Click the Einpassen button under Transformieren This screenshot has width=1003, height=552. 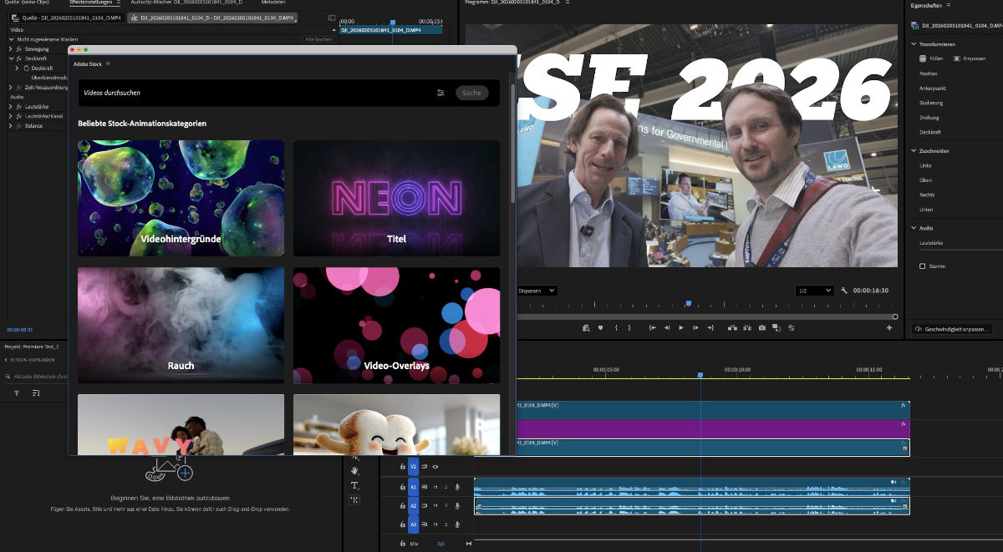[x=970, y=58]
